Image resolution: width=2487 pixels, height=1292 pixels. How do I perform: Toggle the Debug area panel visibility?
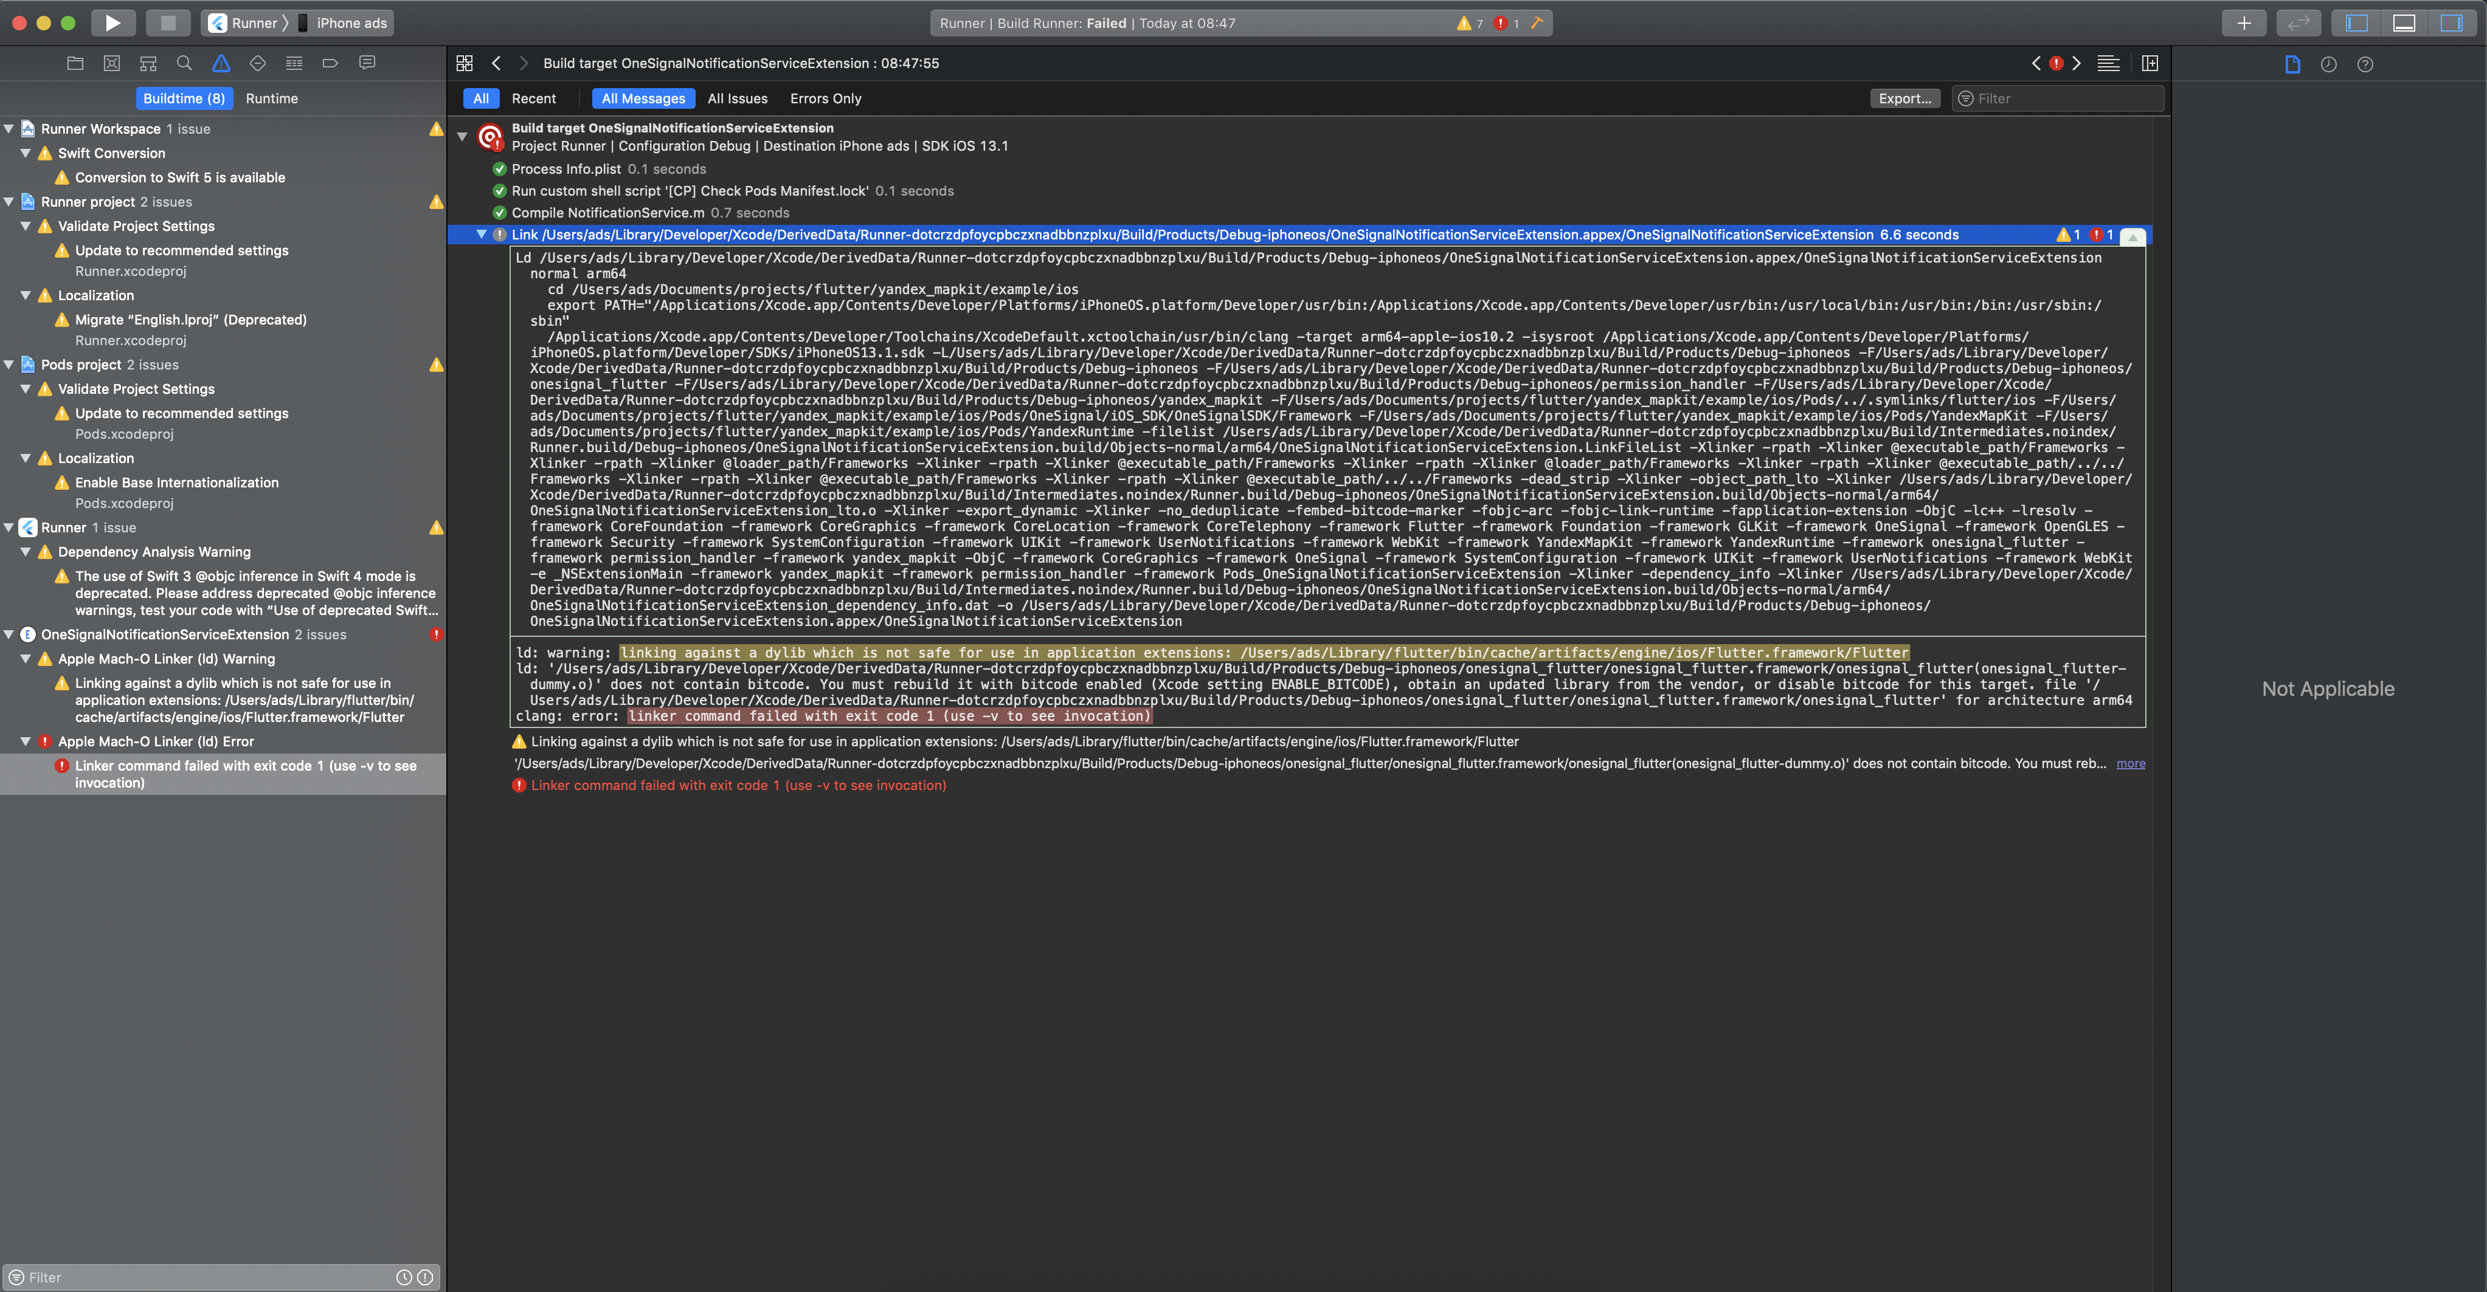[x=2404, y=23]
